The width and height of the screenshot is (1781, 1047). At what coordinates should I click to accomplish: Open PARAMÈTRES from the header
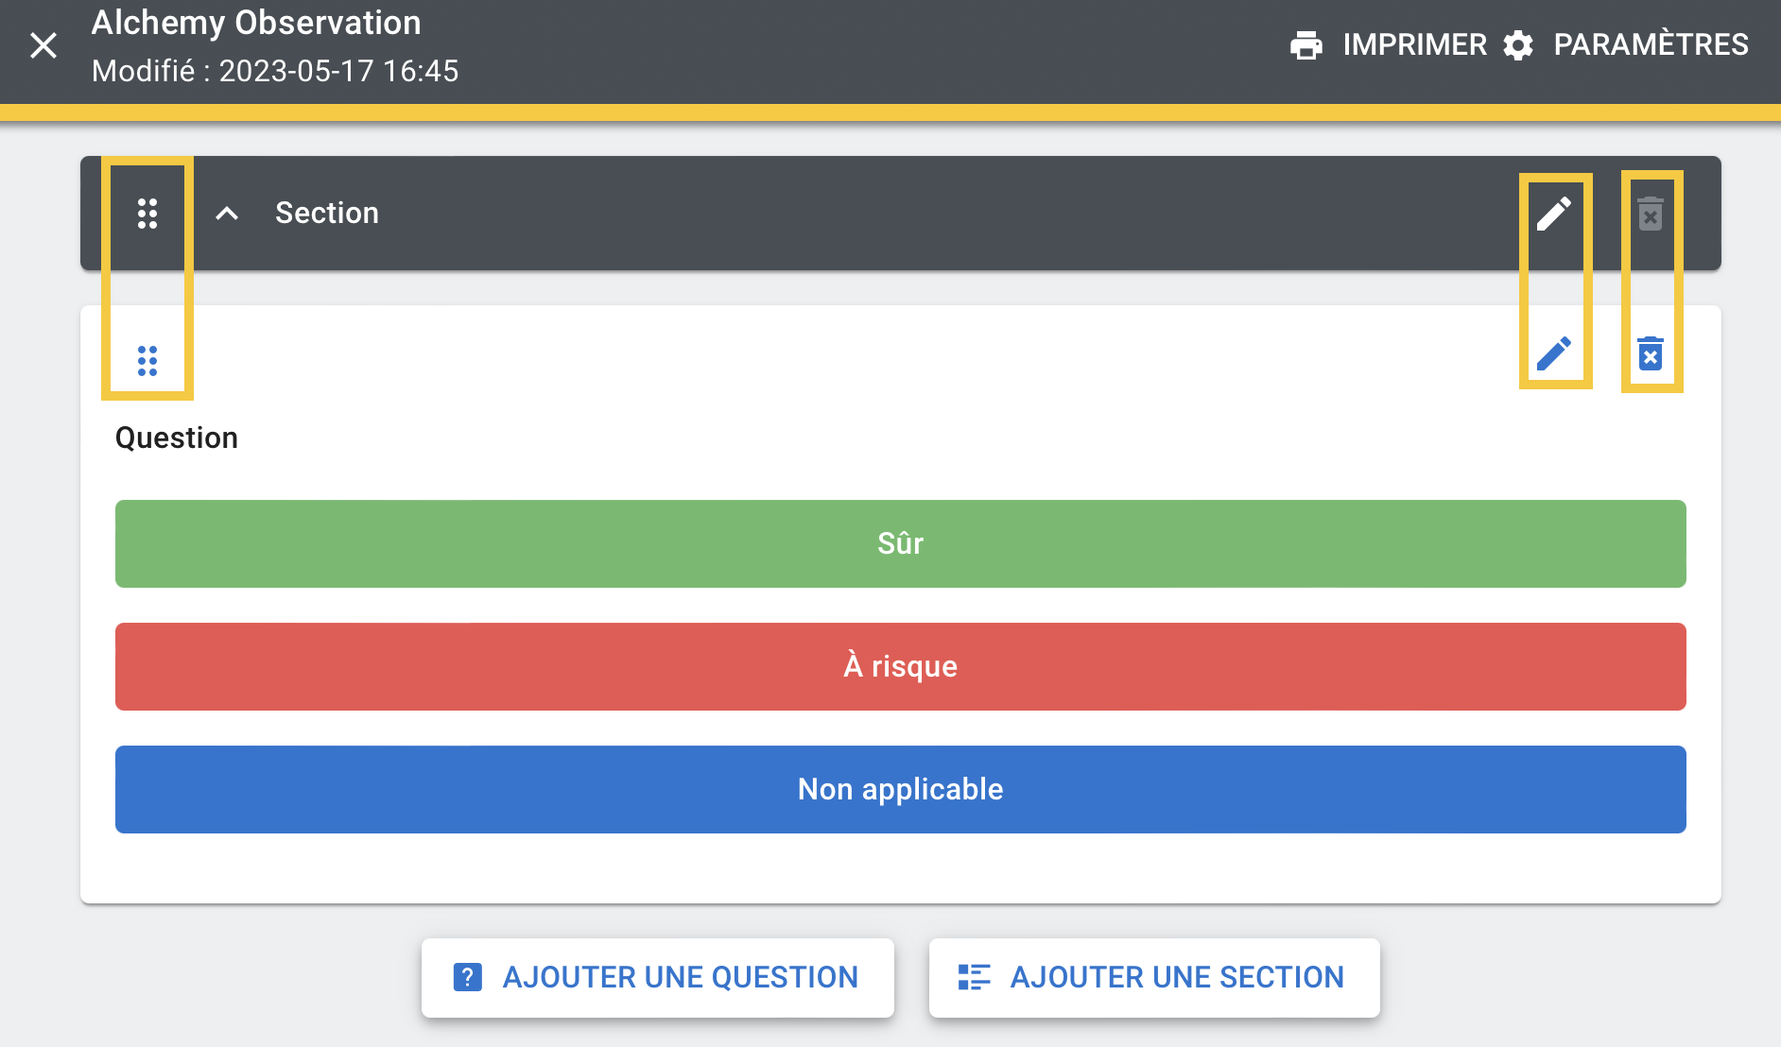[x=1651, y=45]
